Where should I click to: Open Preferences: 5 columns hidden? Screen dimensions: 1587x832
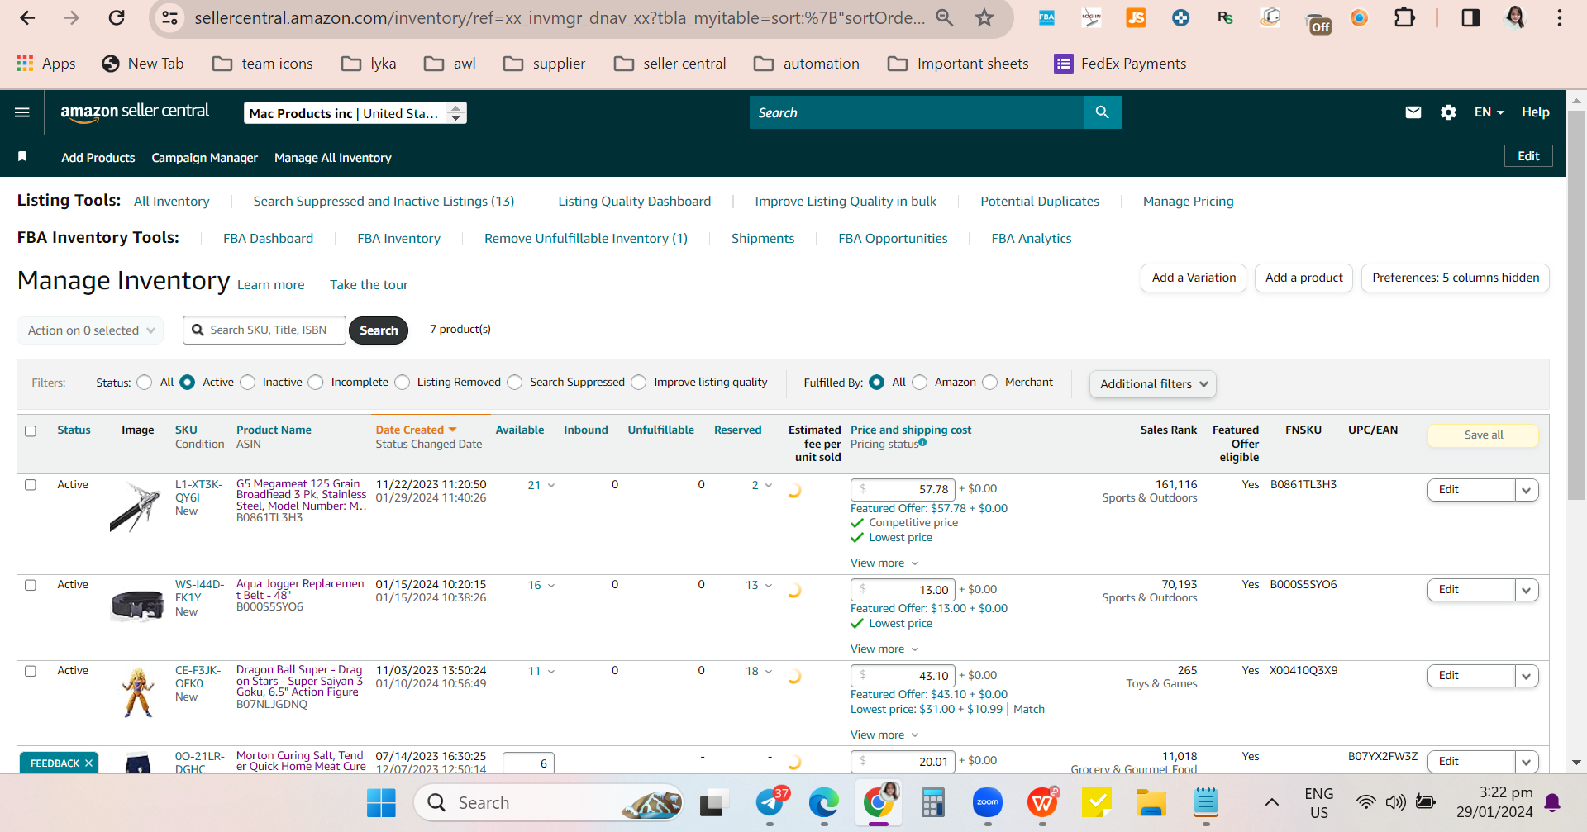pos(1456,278)
